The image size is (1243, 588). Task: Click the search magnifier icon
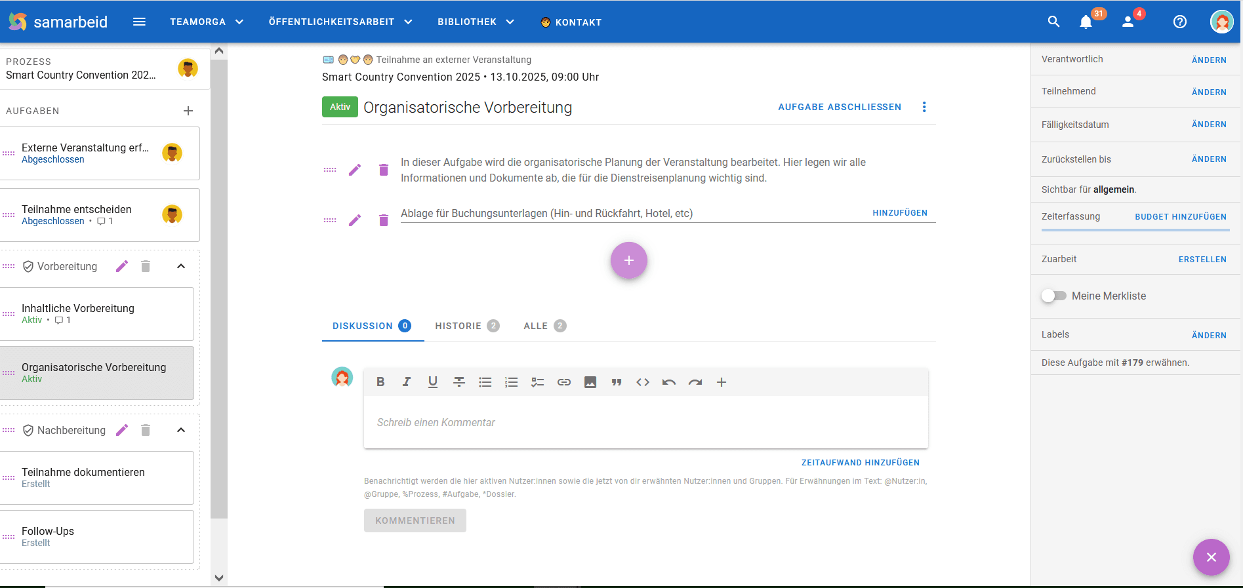coord(1053,22)
